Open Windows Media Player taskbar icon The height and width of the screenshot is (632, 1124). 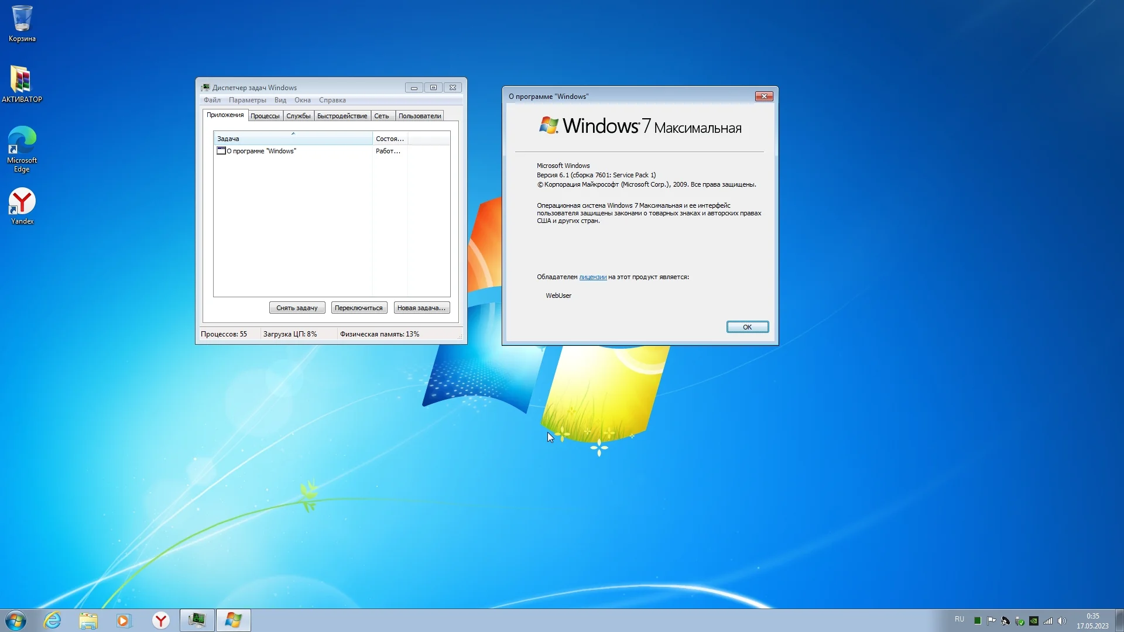tap(124, 620)
